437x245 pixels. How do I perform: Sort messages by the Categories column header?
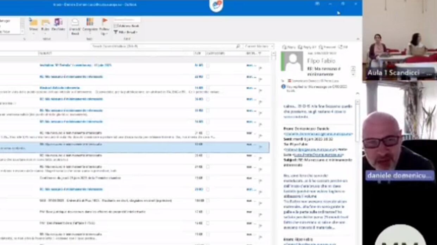225,53
